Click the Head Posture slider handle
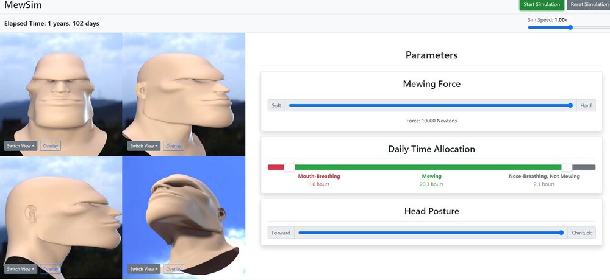Screen dimensions: 610x280 561,233
